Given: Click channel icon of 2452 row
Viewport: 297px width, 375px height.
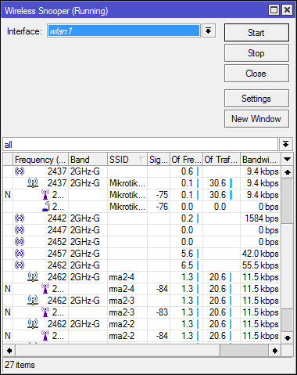Looking at the screenshot, I should tap(20, 241).
